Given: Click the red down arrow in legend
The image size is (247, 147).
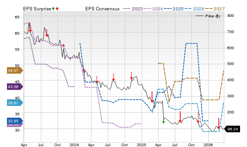Looking at the screenshot, I should click(57, 9).
